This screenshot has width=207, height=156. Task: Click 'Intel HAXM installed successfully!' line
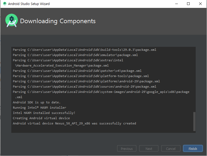pos(44,113)
